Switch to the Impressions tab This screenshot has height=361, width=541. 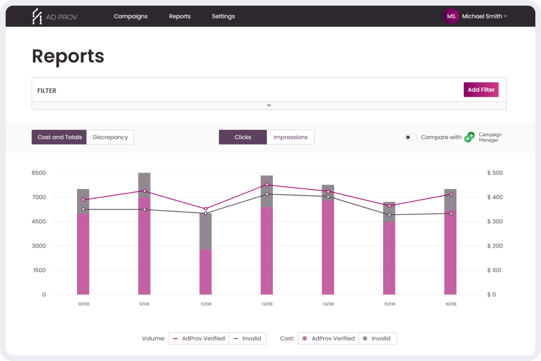291,137
